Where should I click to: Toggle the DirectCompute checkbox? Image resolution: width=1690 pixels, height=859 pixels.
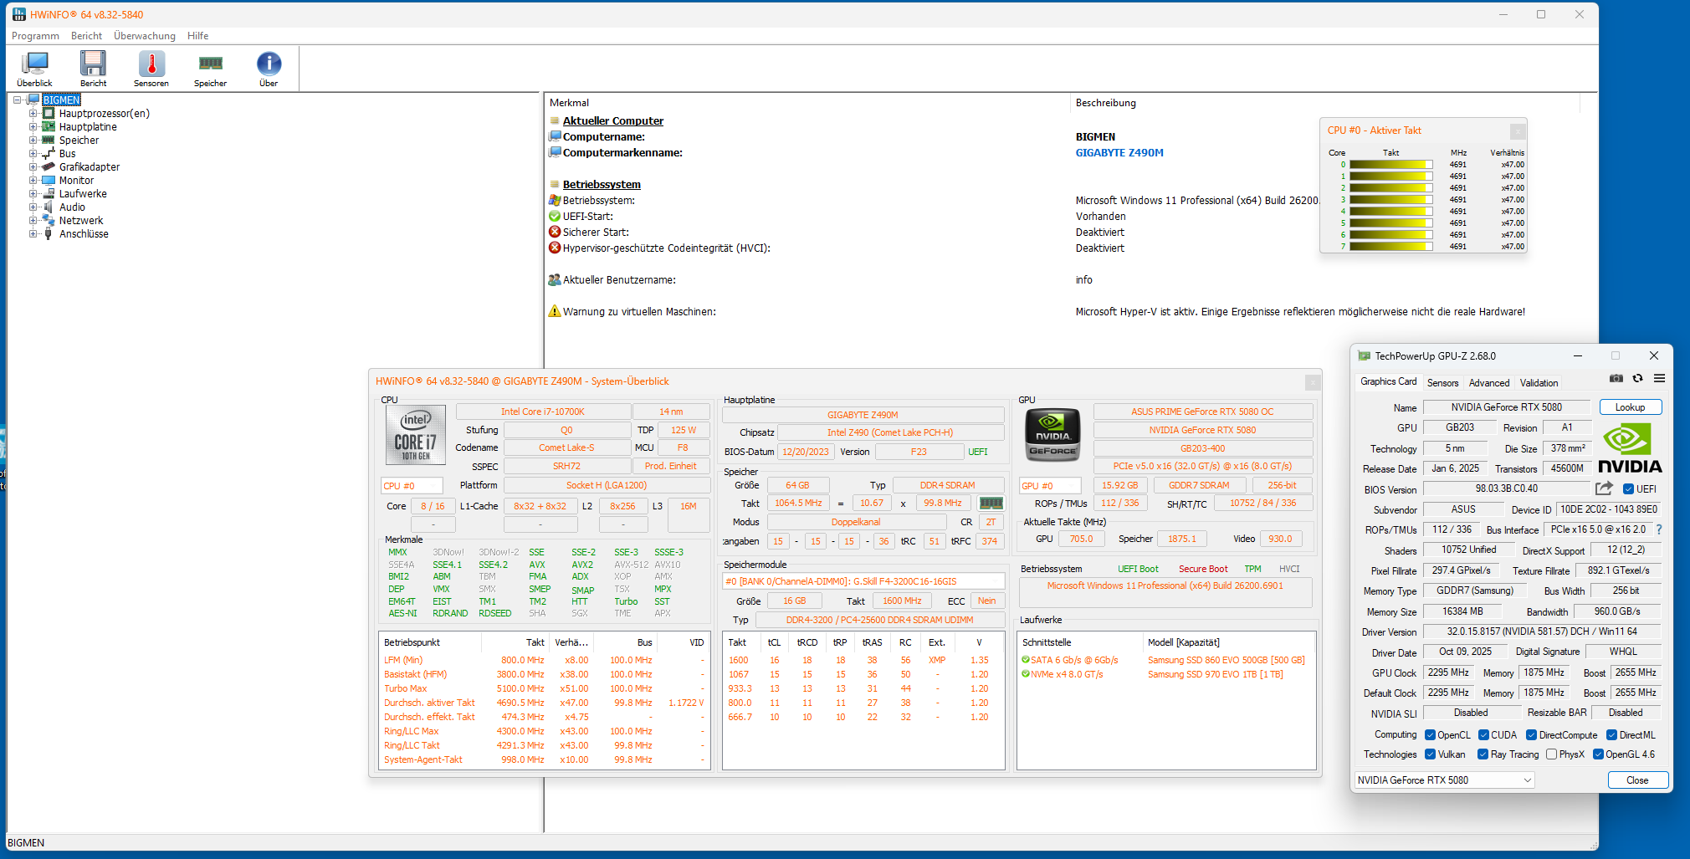(x=1531, y=735)
